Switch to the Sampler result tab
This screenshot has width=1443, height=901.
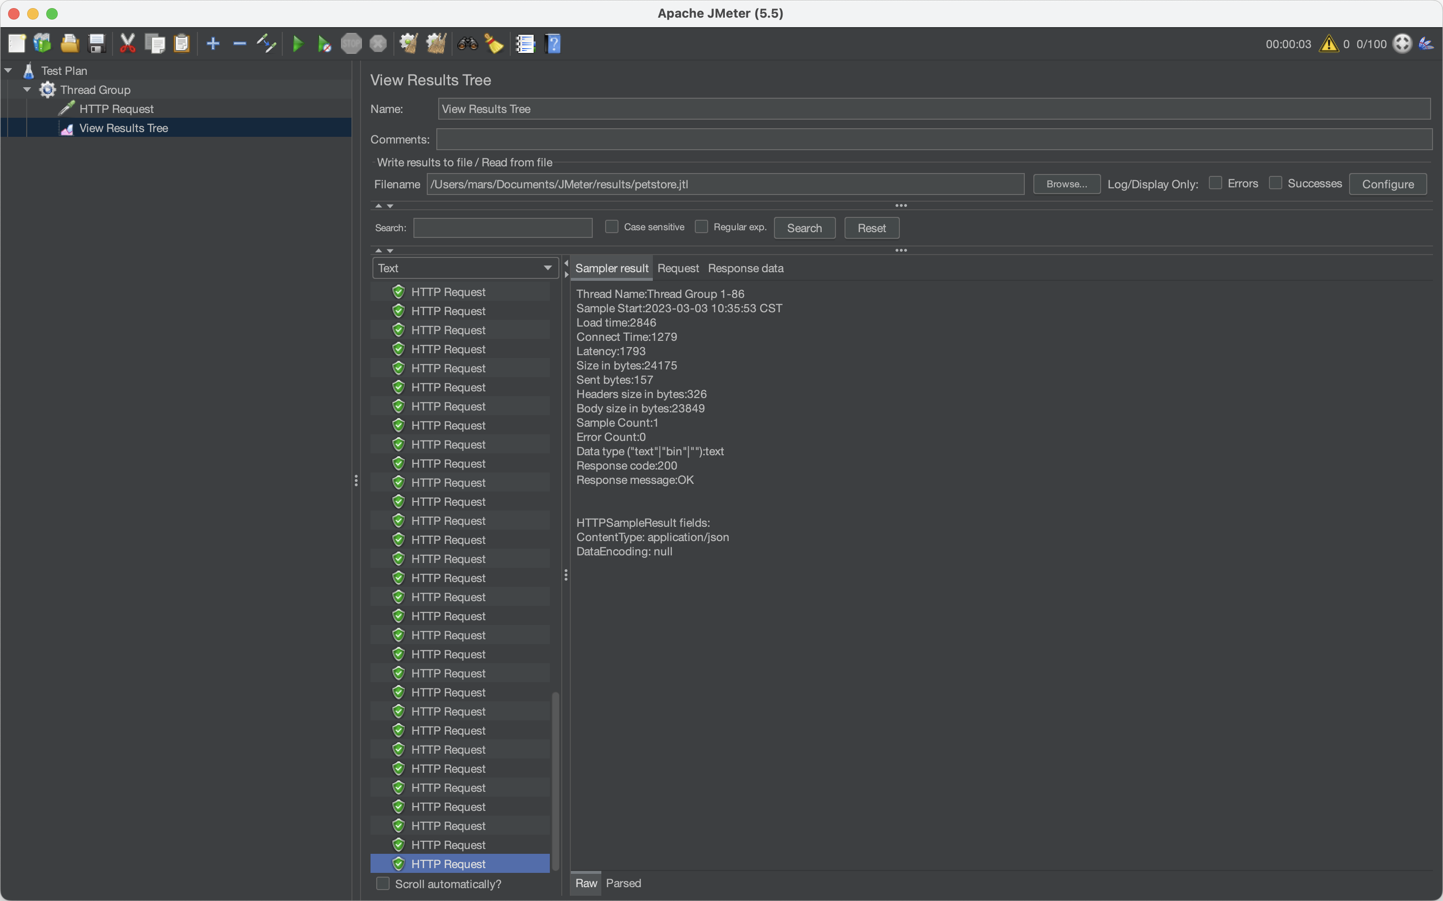611,268
